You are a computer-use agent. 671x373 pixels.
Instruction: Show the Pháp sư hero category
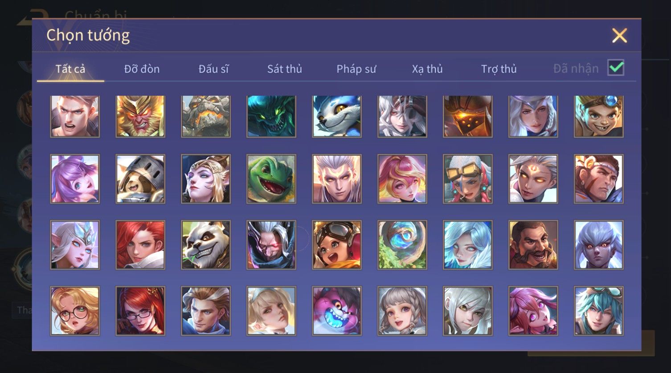[x=356, y=69]
